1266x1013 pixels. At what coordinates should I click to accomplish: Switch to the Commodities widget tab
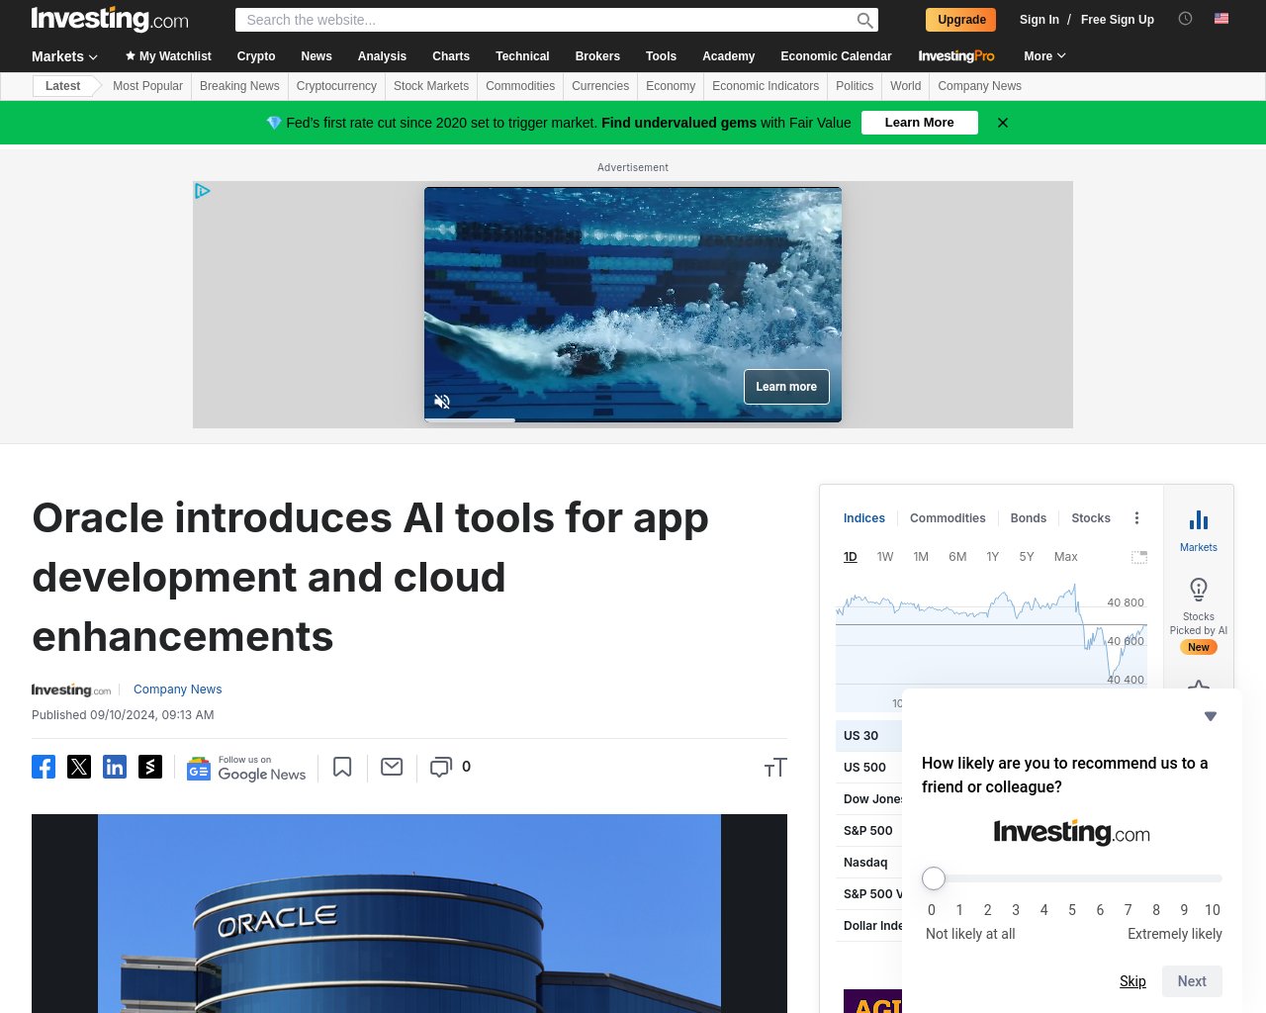tap(948, 518)
